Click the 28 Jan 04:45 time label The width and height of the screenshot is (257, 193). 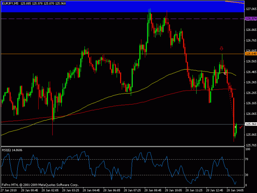91,190
